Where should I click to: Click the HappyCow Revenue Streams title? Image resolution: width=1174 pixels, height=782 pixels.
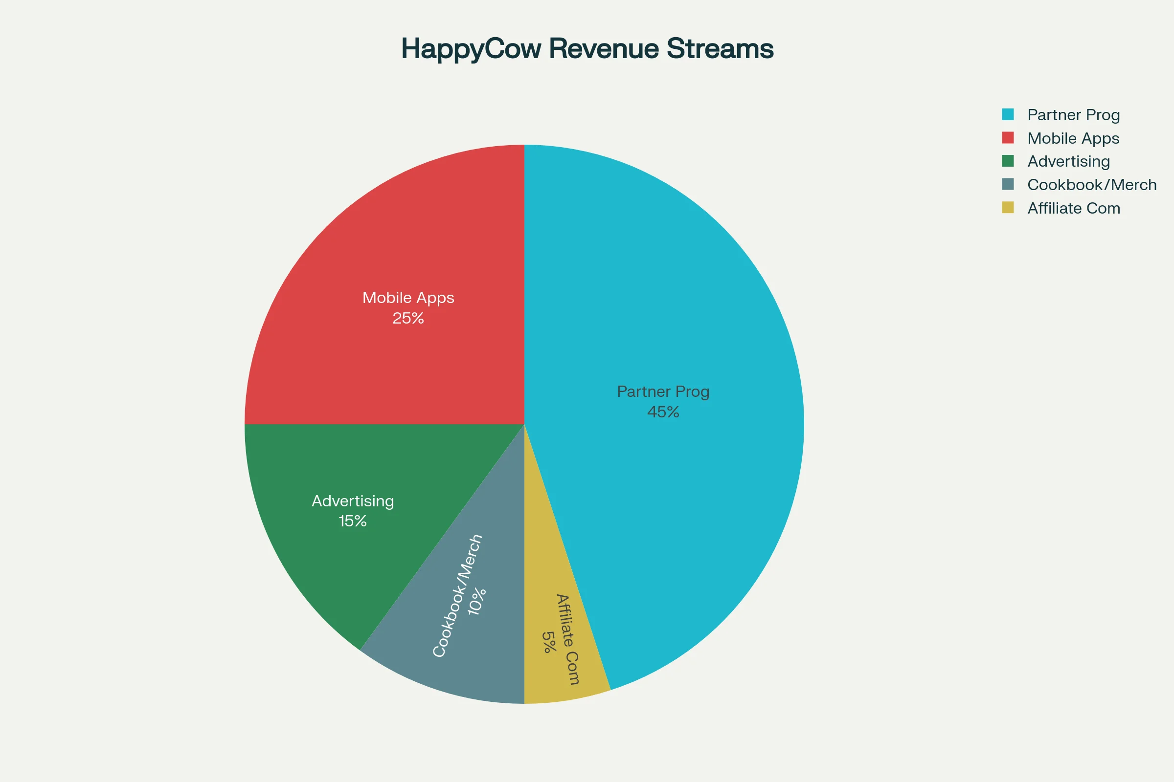[x=587, y=48]
